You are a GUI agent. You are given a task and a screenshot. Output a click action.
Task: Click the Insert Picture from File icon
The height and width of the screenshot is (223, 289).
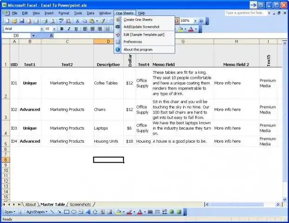110,212
